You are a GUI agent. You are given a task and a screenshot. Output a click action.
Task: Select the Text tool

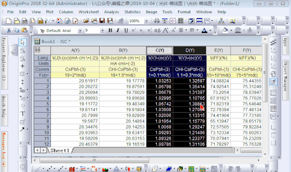coord(22,113)
